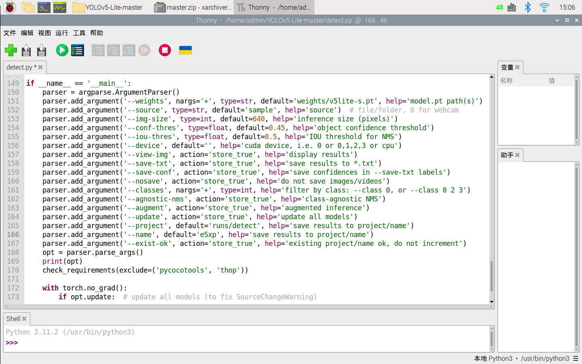Click the editor scrollbar up arrow
Screen dimensions: 582x364
tap(491, 76)
